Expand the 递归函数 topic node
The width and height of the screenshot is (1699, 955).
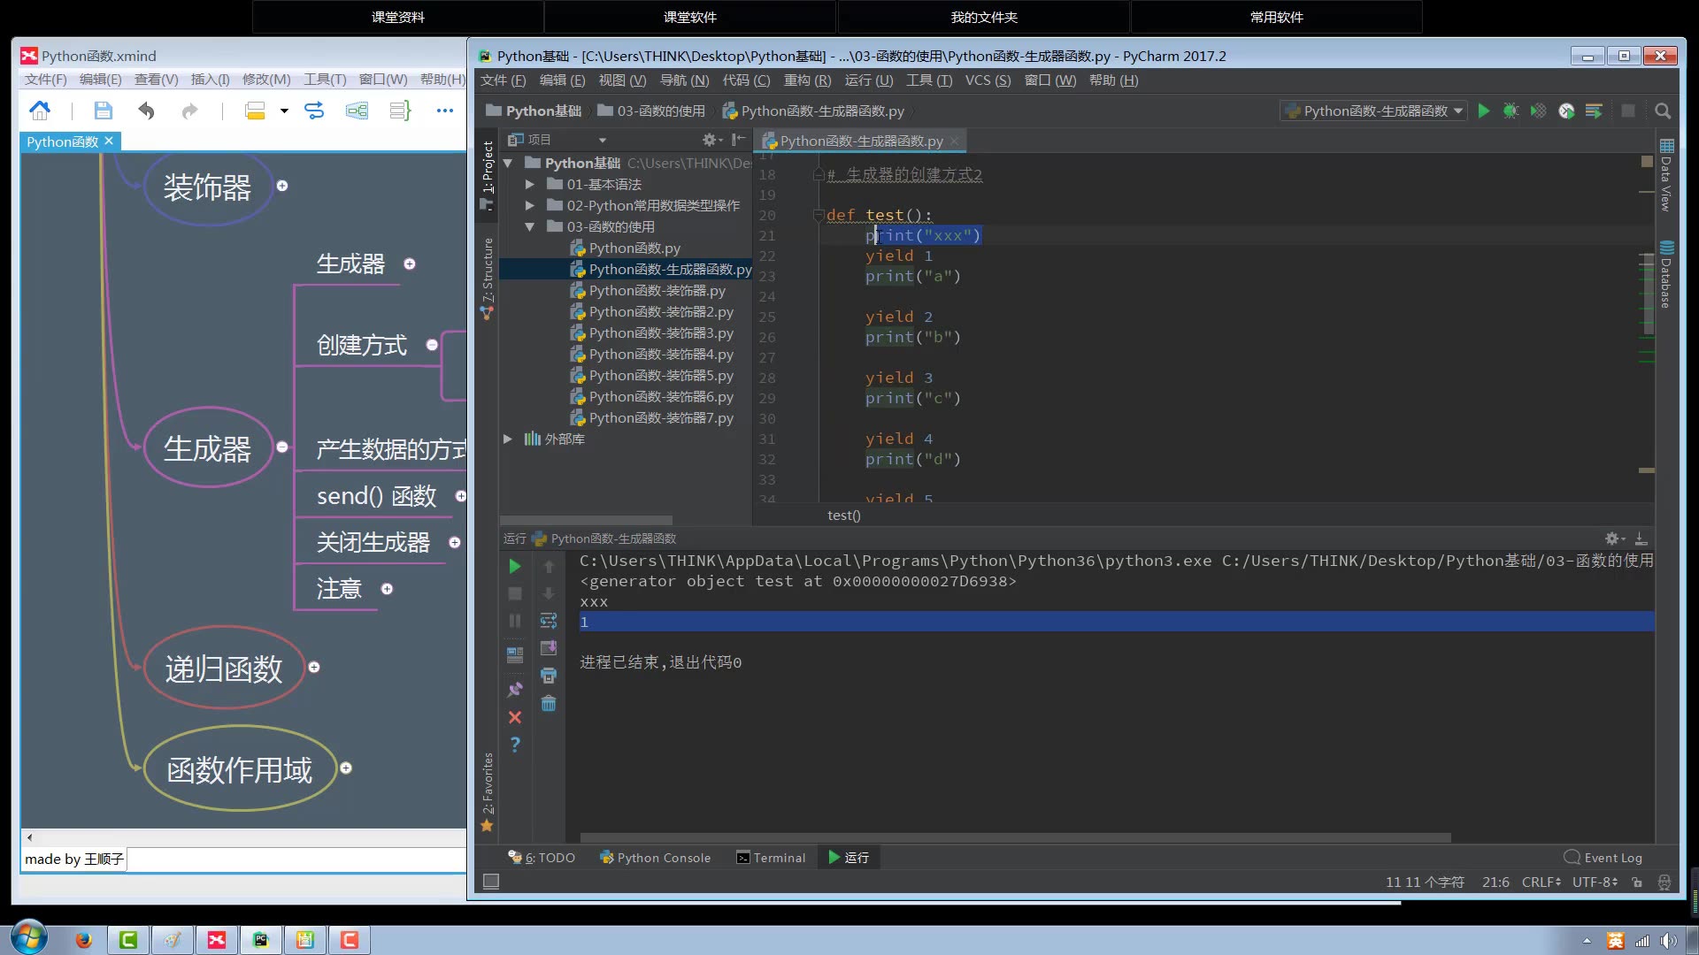point(314,668)
